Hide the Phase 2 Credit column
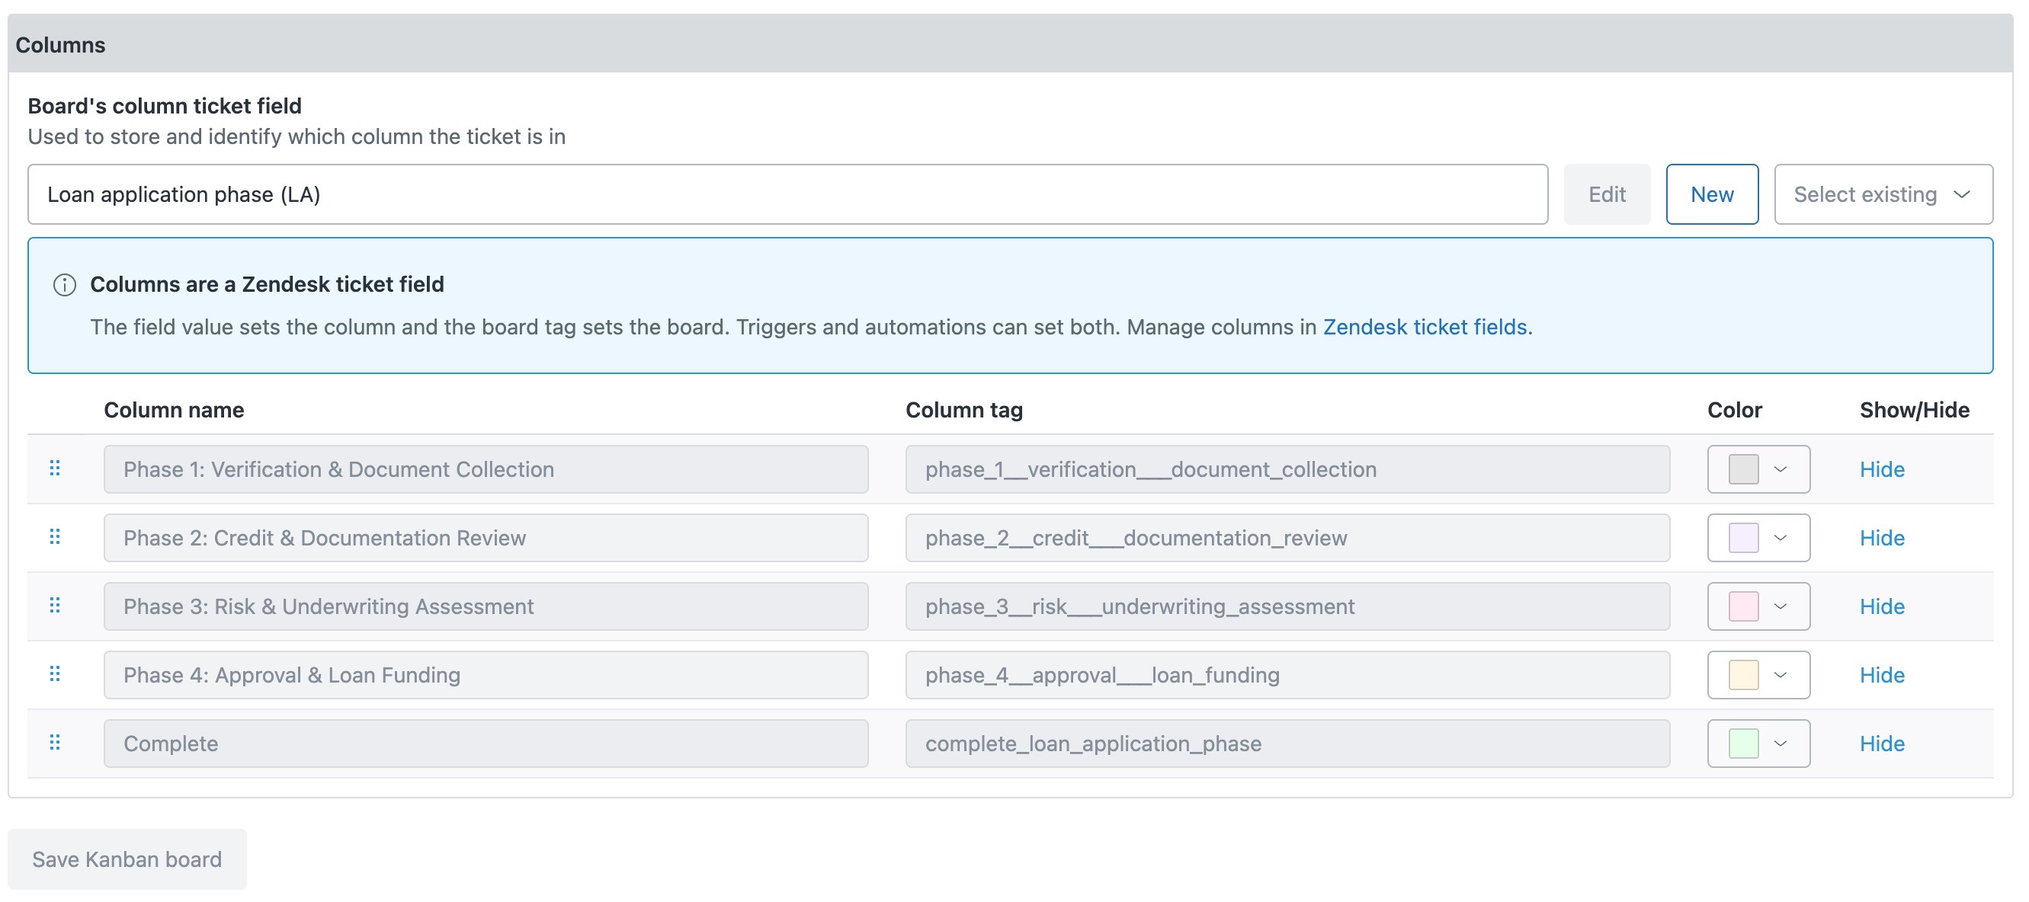Image resolution: width=2029 pixels, height=902 pixels. [x=1882, y=538]
